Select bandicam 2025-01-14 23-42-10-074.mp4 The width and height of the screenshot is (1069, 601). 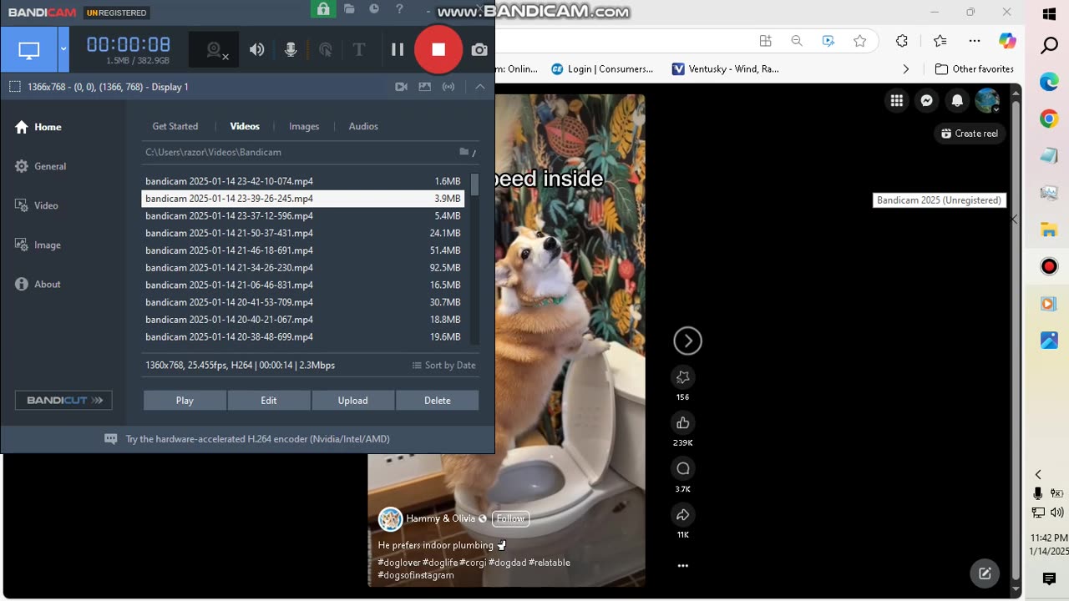click(303, 181)
